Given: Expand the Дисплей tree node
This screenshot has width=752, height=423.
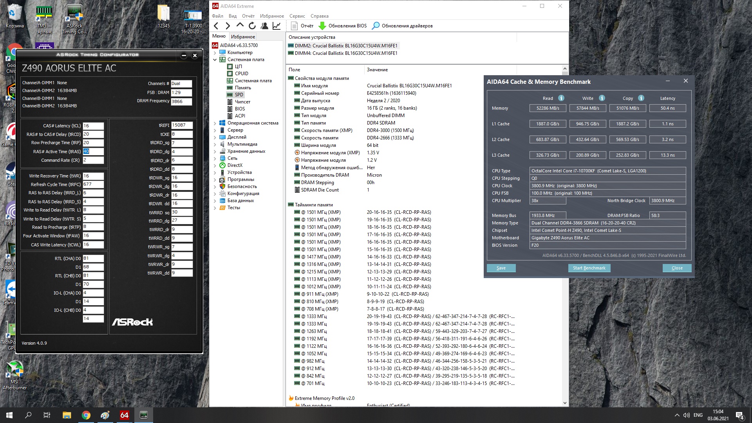Looking at the screenshot, I should (x=215, y=137).
